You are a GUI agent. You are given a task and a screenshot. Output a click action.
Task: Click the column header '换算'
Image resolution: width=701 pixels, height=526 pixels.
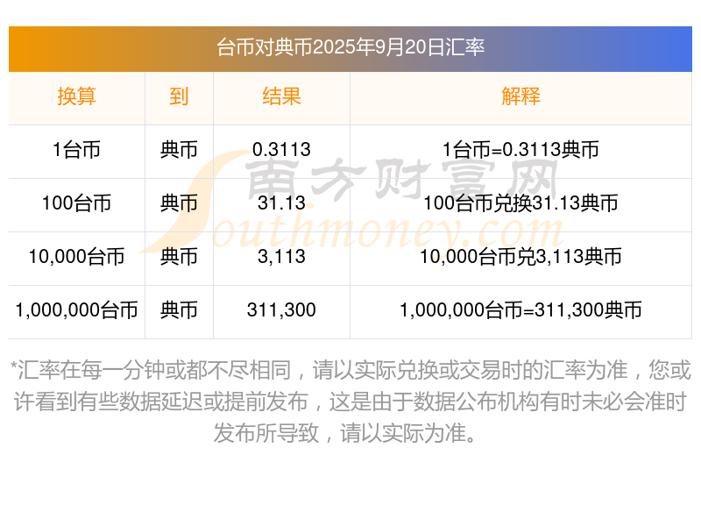point(76,96)
